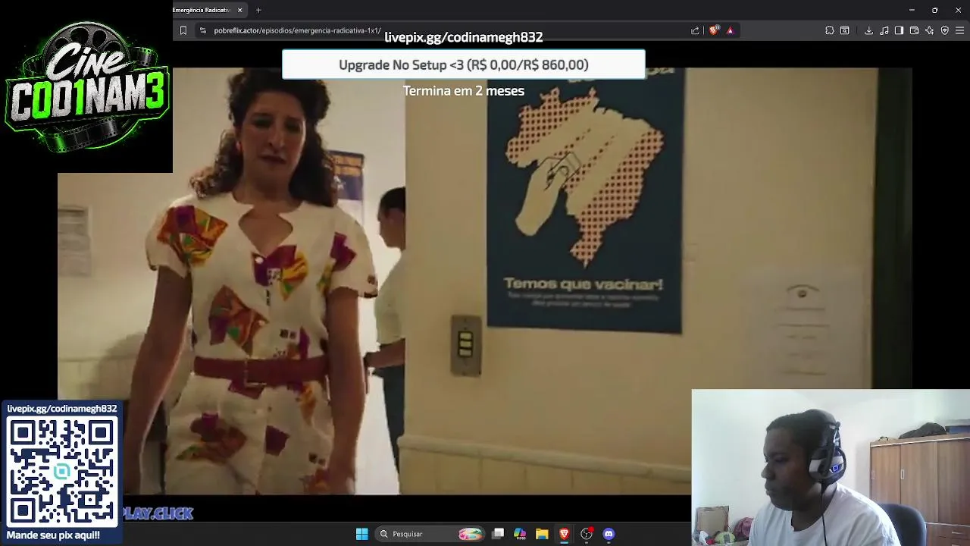Viewport: 970px width, 546px height.
Task: Share this page via the share icon
Action: point(695,30)
